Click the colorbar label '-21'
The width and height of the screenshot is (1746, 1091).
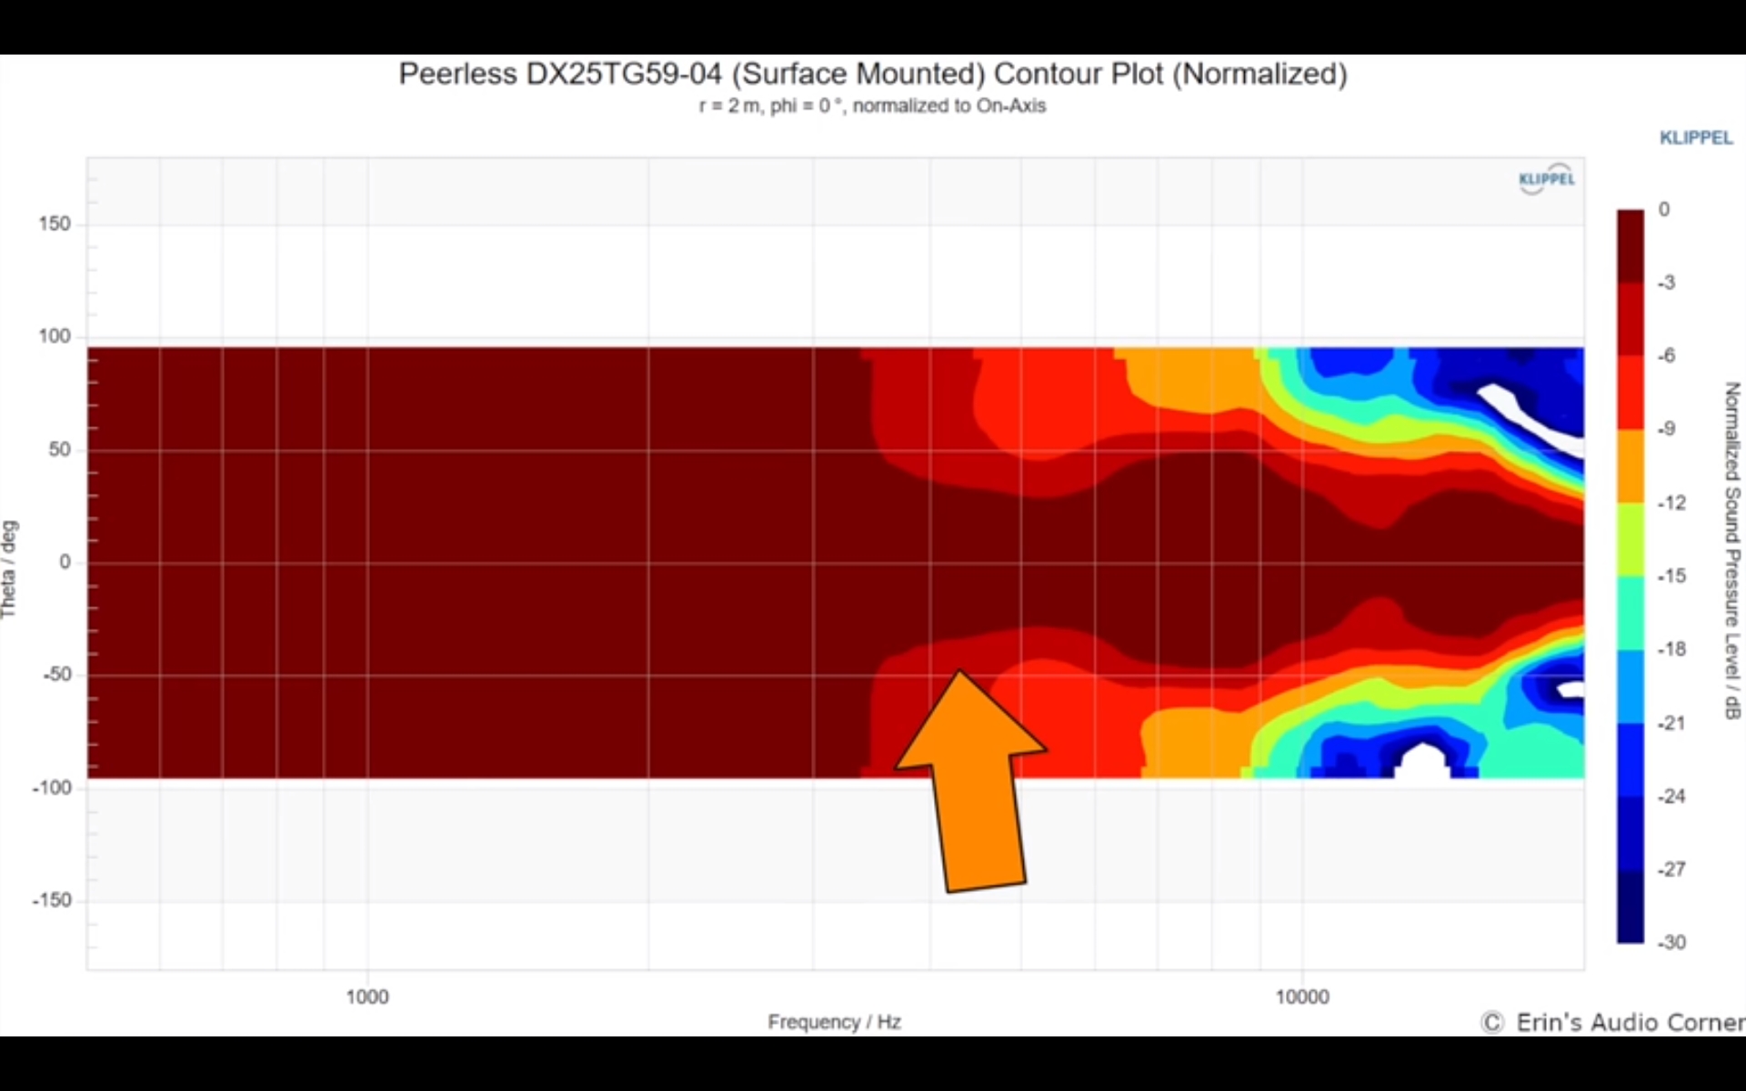(1671, 723)
